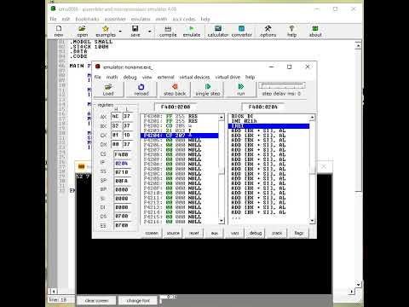
Task: Click the IP register field
Action: tap(123, 163)
